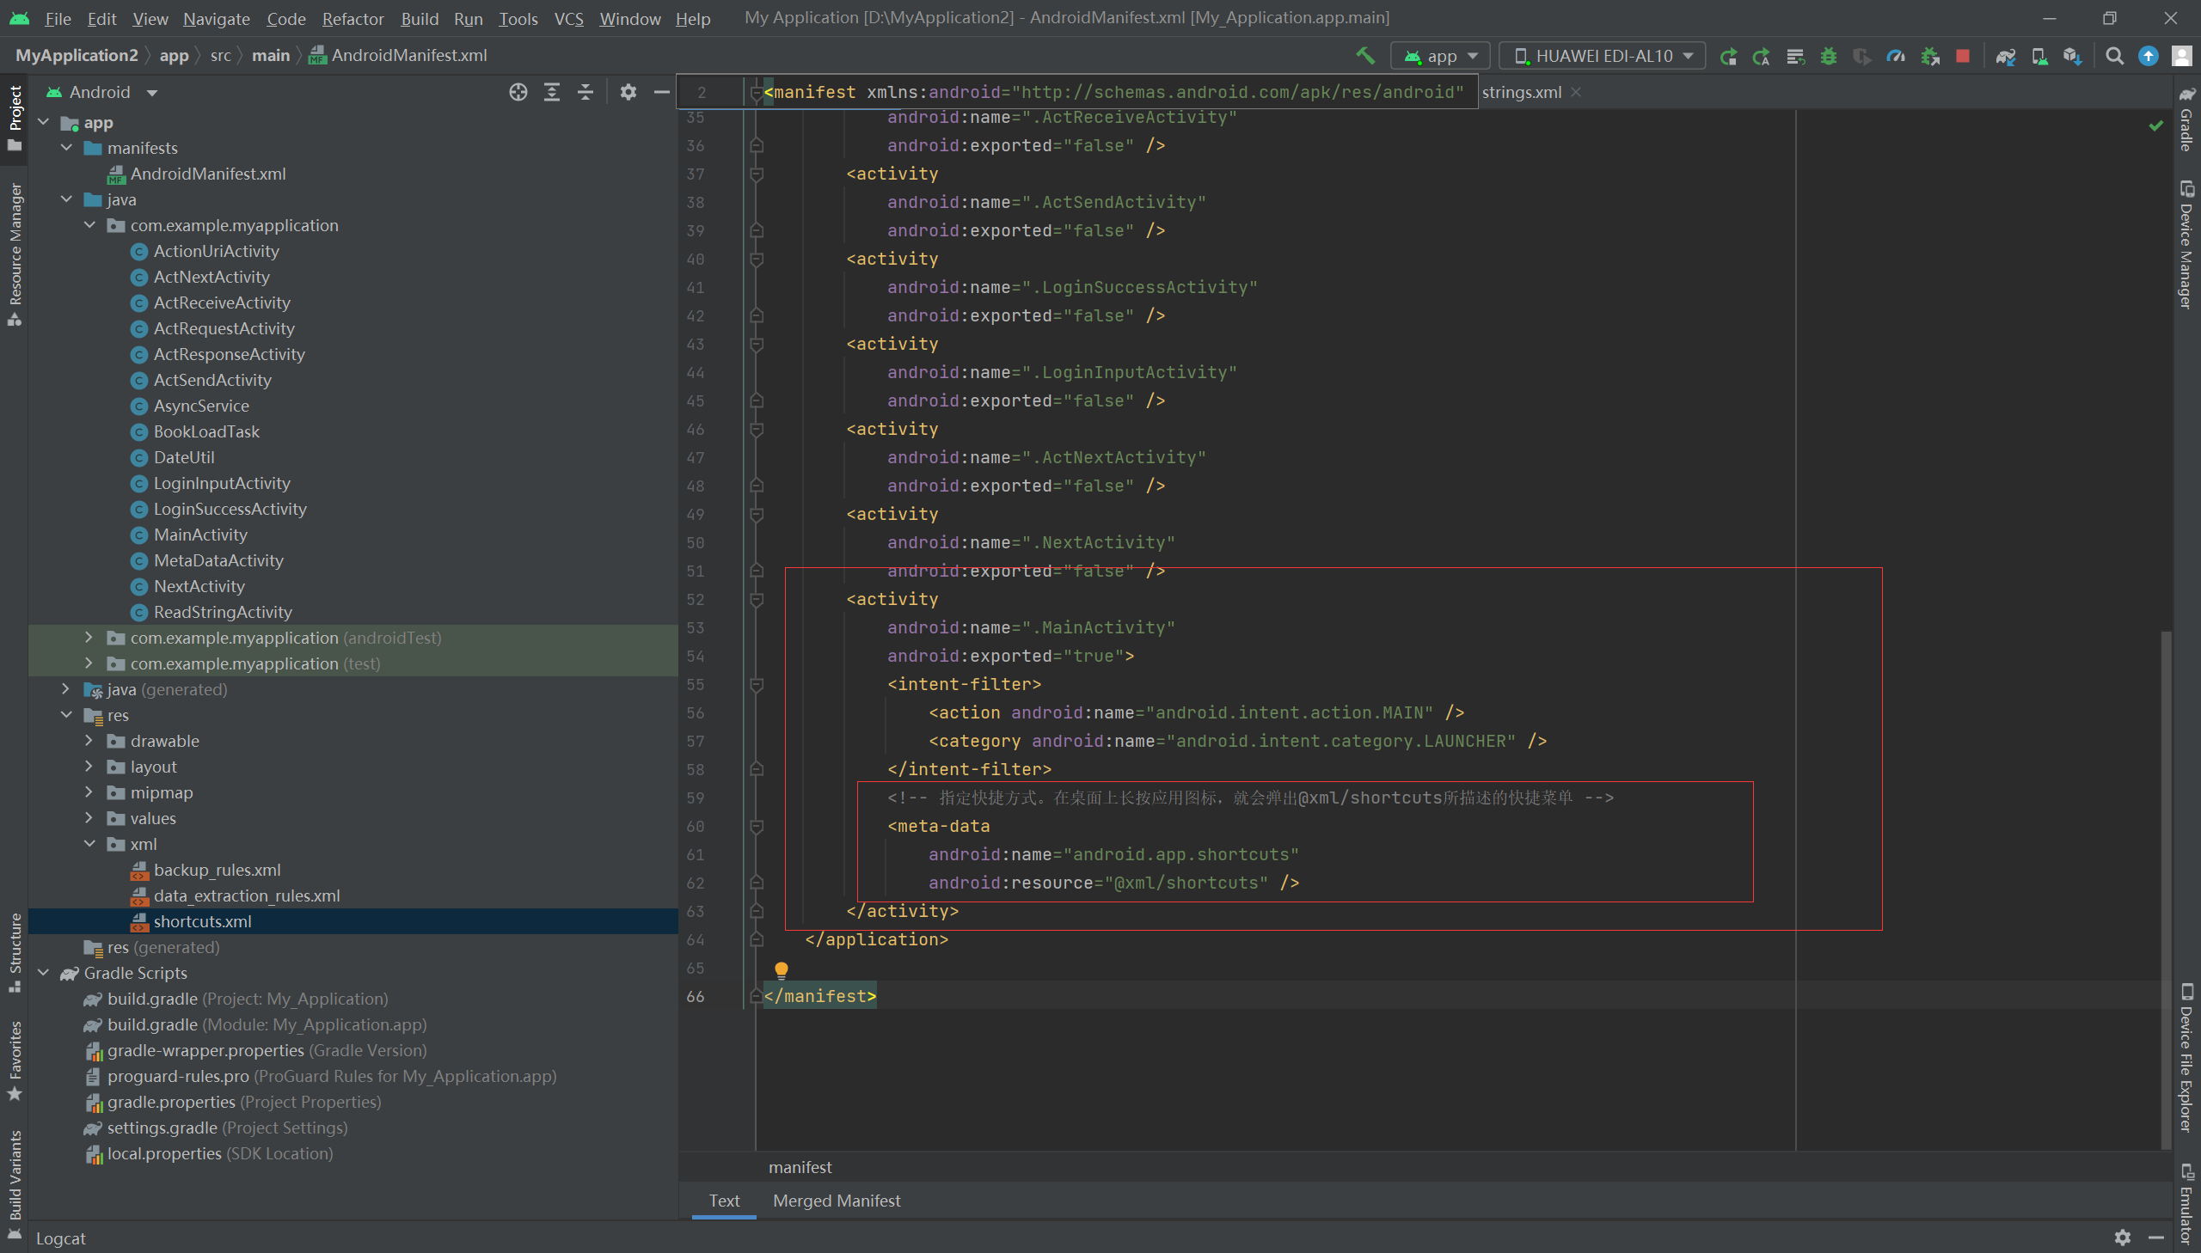Image resolution: width=2201 pixels, height=1253 pixels.
Task: Toggle fold marker at meta-data line 60
Action: 757,827
